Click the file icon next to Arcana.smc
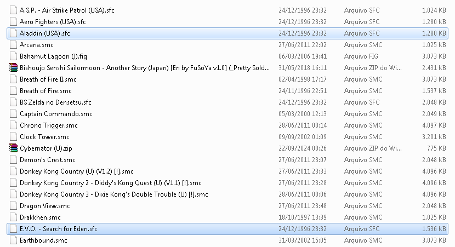 [13, 45]
